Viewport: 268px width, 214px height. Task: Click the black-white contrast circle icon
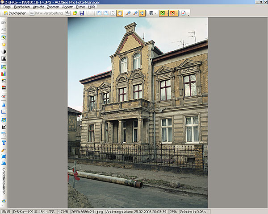pyautogui.click(x=4, y=52)
